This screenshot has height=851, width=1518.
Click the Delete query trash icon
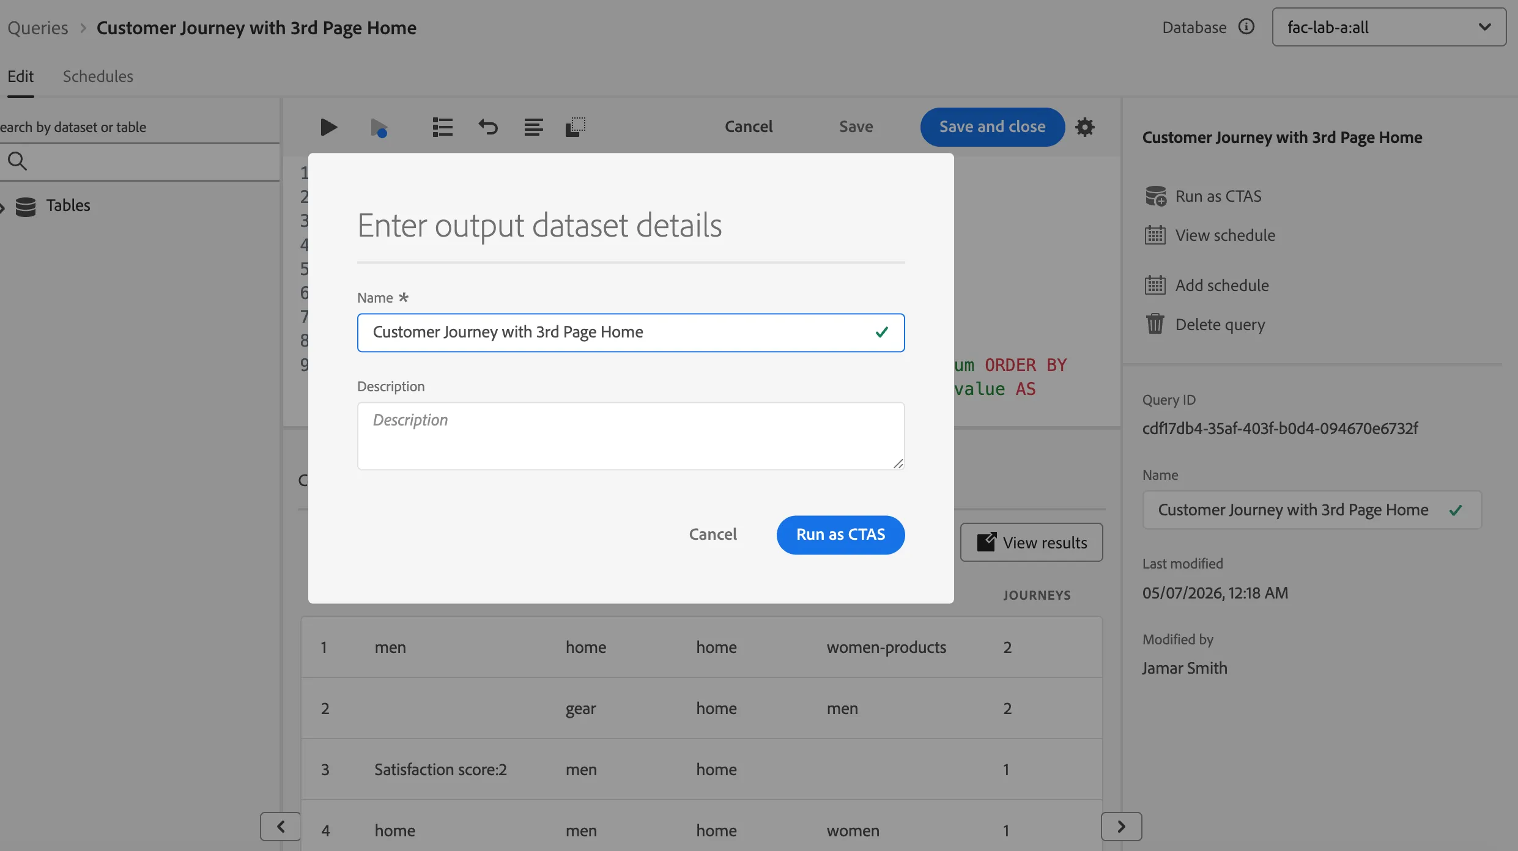1155,324
